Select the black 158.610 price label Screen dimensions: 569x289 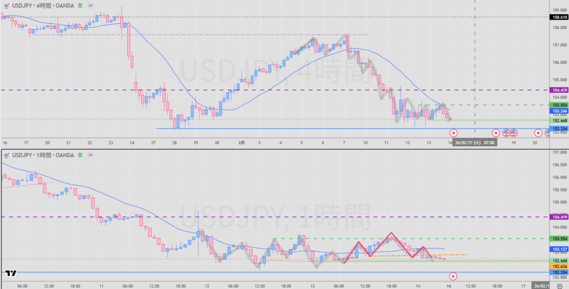(x=558, y=17)
